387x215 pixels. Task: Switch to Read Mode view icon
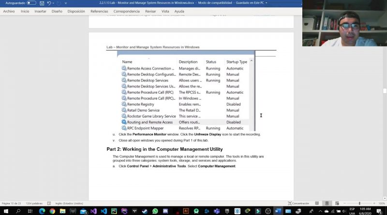tap(317, 203)
